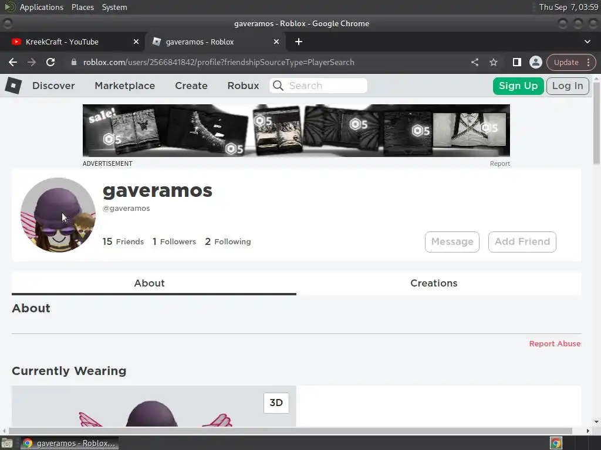Click the Log In button
Viewport: 601px width, 450px height.
tap(568, 86)
